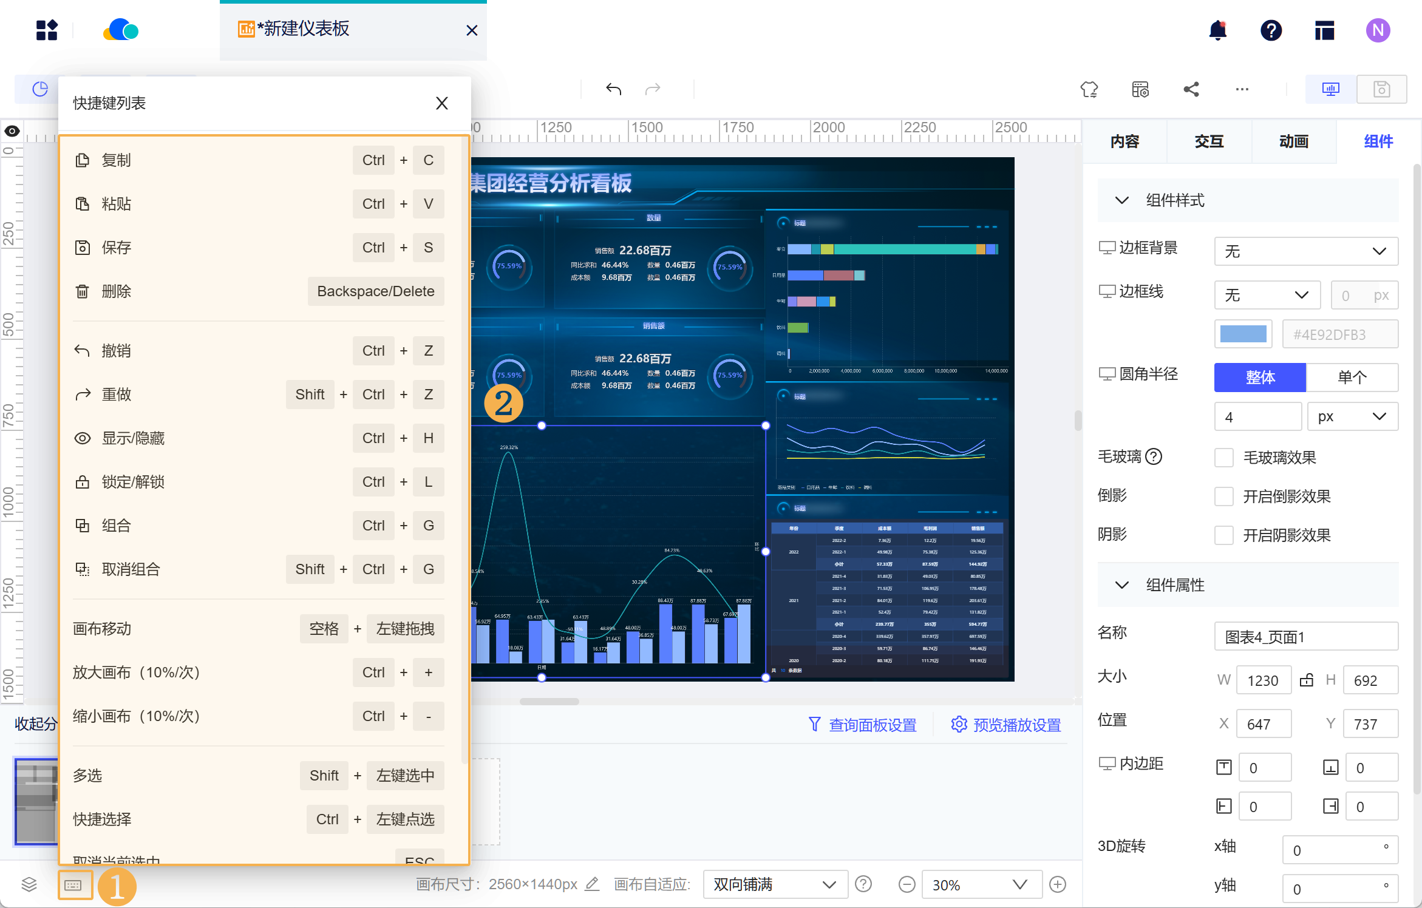Zoom in canvas with plus icon
This screenshot has height=908, width=1422.
[x=1057, y=884]
